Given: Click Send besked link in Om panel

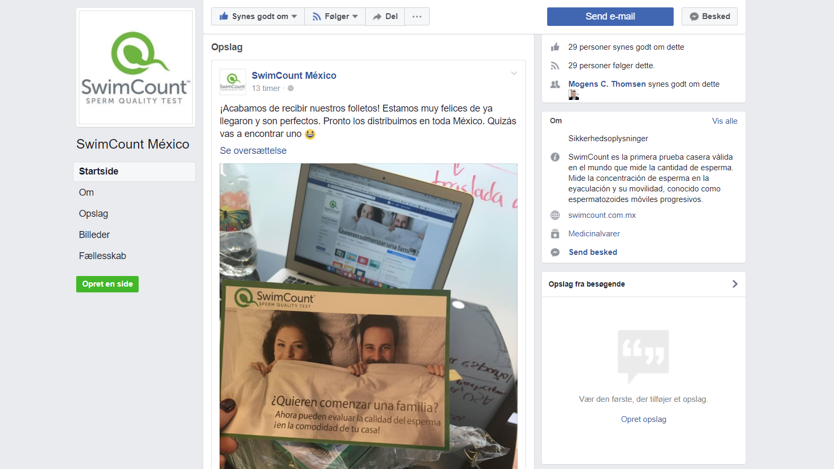Looking at the screenshot, I should point(593,252).
